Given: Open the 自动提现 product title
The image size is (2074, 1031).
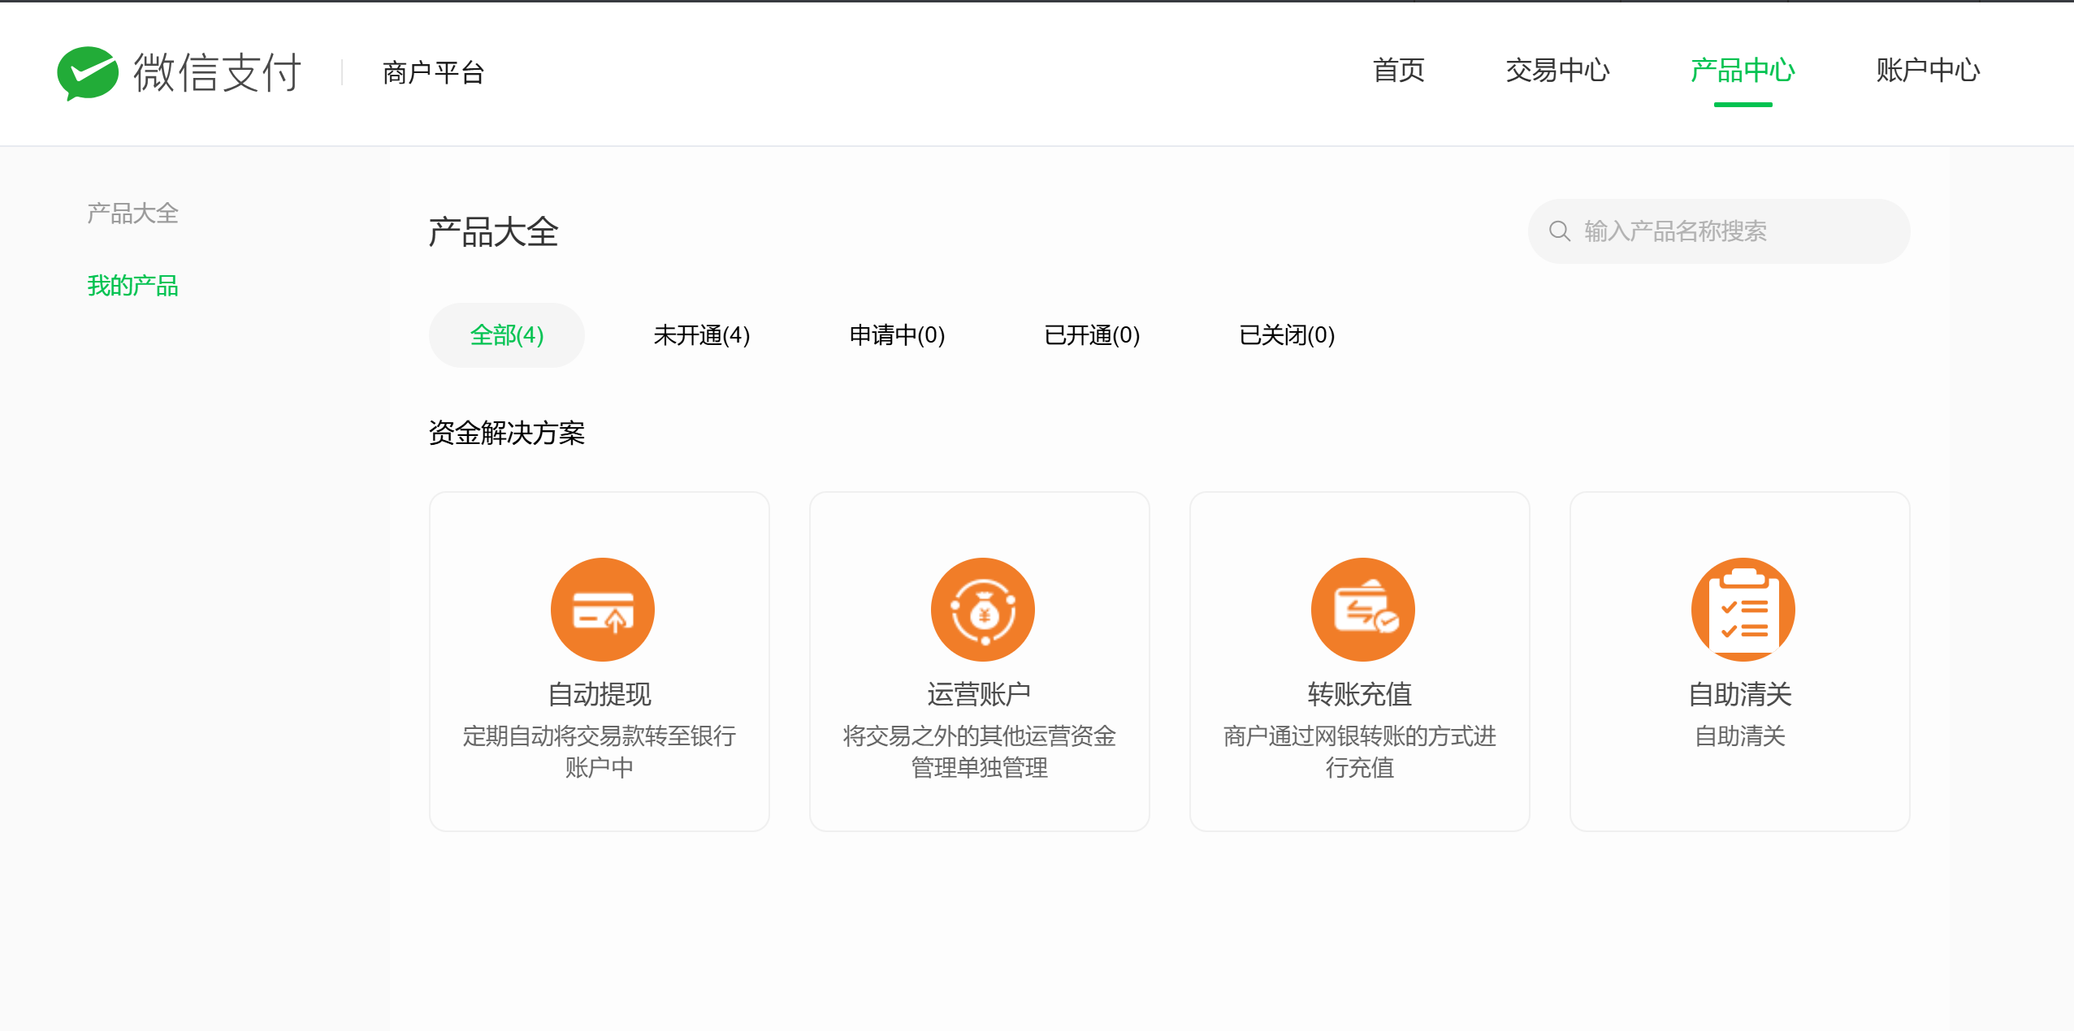Looking at the screenshot, I should 600,694.
